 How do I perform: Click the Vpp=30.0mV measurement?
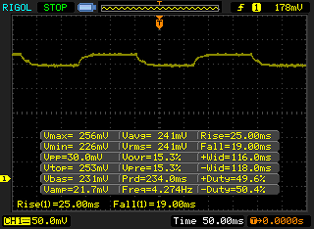click(x=73, y=157)
